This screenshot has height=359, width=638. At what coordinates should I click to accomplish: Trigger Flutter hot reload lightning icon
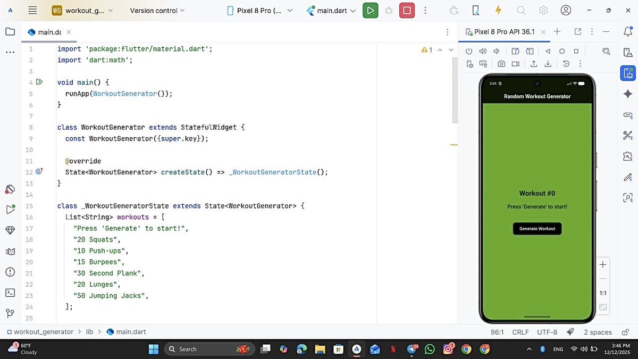[498, 10]
